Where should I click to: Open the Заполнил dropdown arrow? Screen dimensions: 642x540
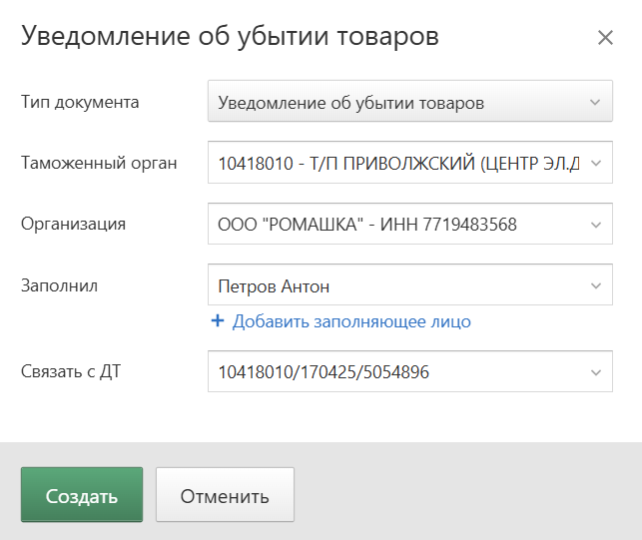tap(596, 285)
